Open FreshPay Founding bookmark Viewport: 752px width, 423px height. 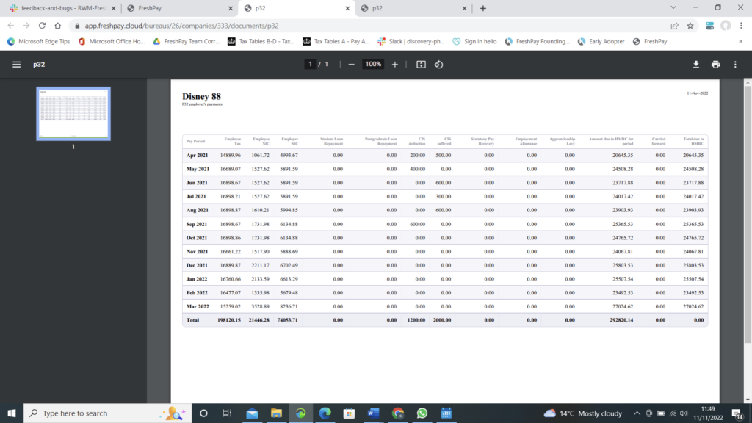point(537,41)
